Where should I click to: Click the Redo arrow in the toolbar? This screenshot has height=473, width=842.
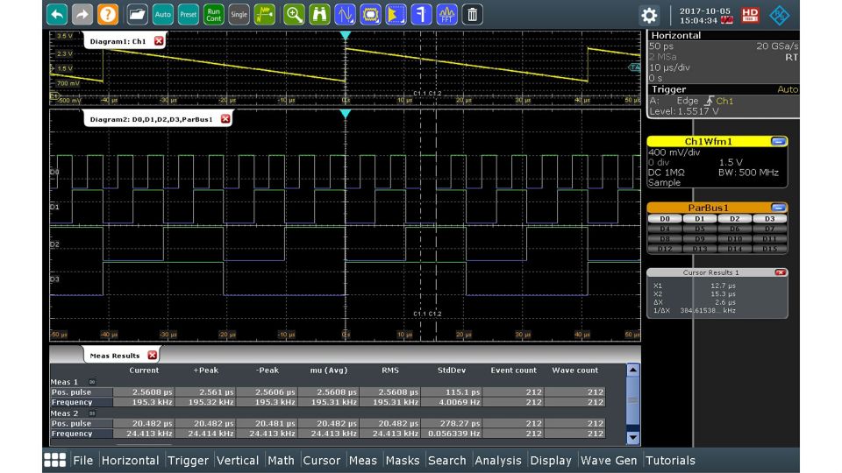click(x=82, y=15)
